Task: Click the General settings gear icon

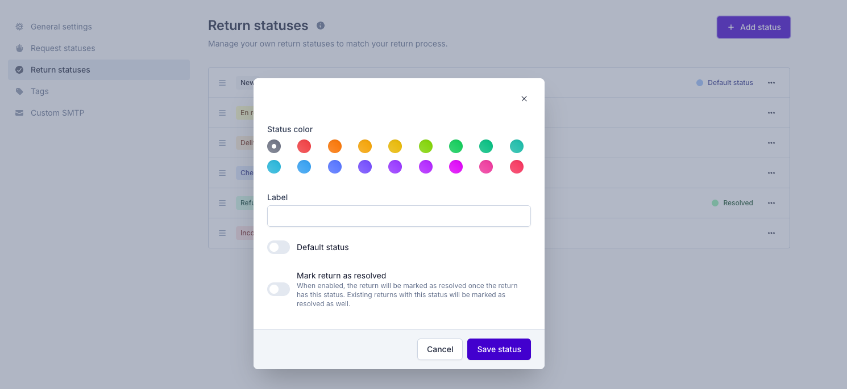Action: click(x=19, y=27)
